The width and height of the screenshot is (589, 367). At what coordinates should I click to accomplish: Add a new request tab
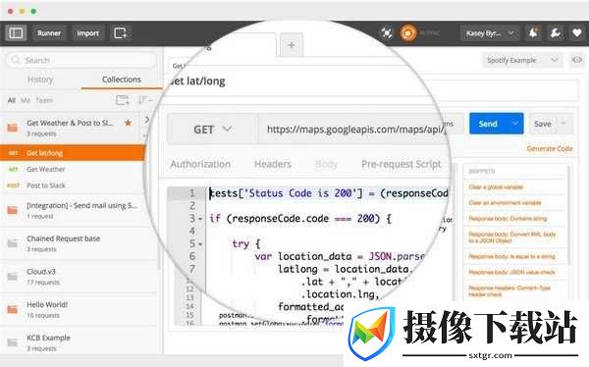coord(292,45)
